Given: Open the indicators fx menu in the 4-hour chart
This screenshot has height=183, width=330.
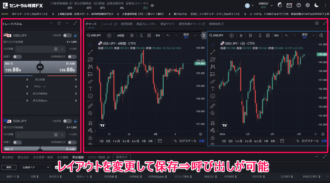Looking at the screenshot, I should 142,36.
